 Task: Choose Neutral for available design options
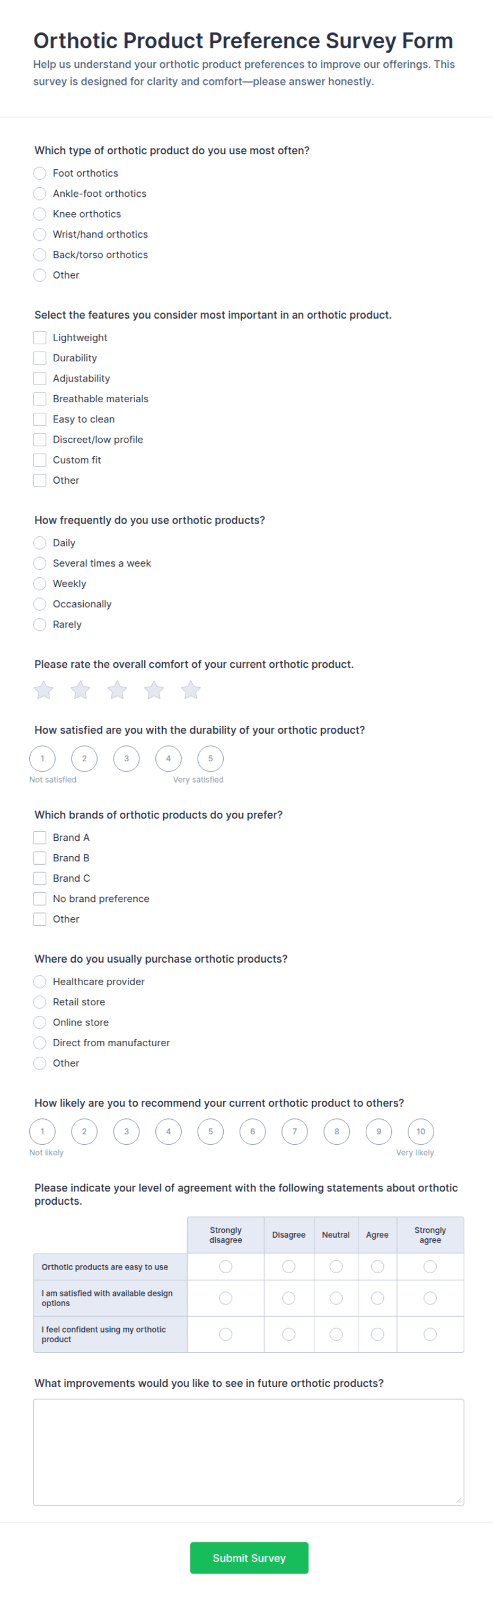coord(336,1298)
